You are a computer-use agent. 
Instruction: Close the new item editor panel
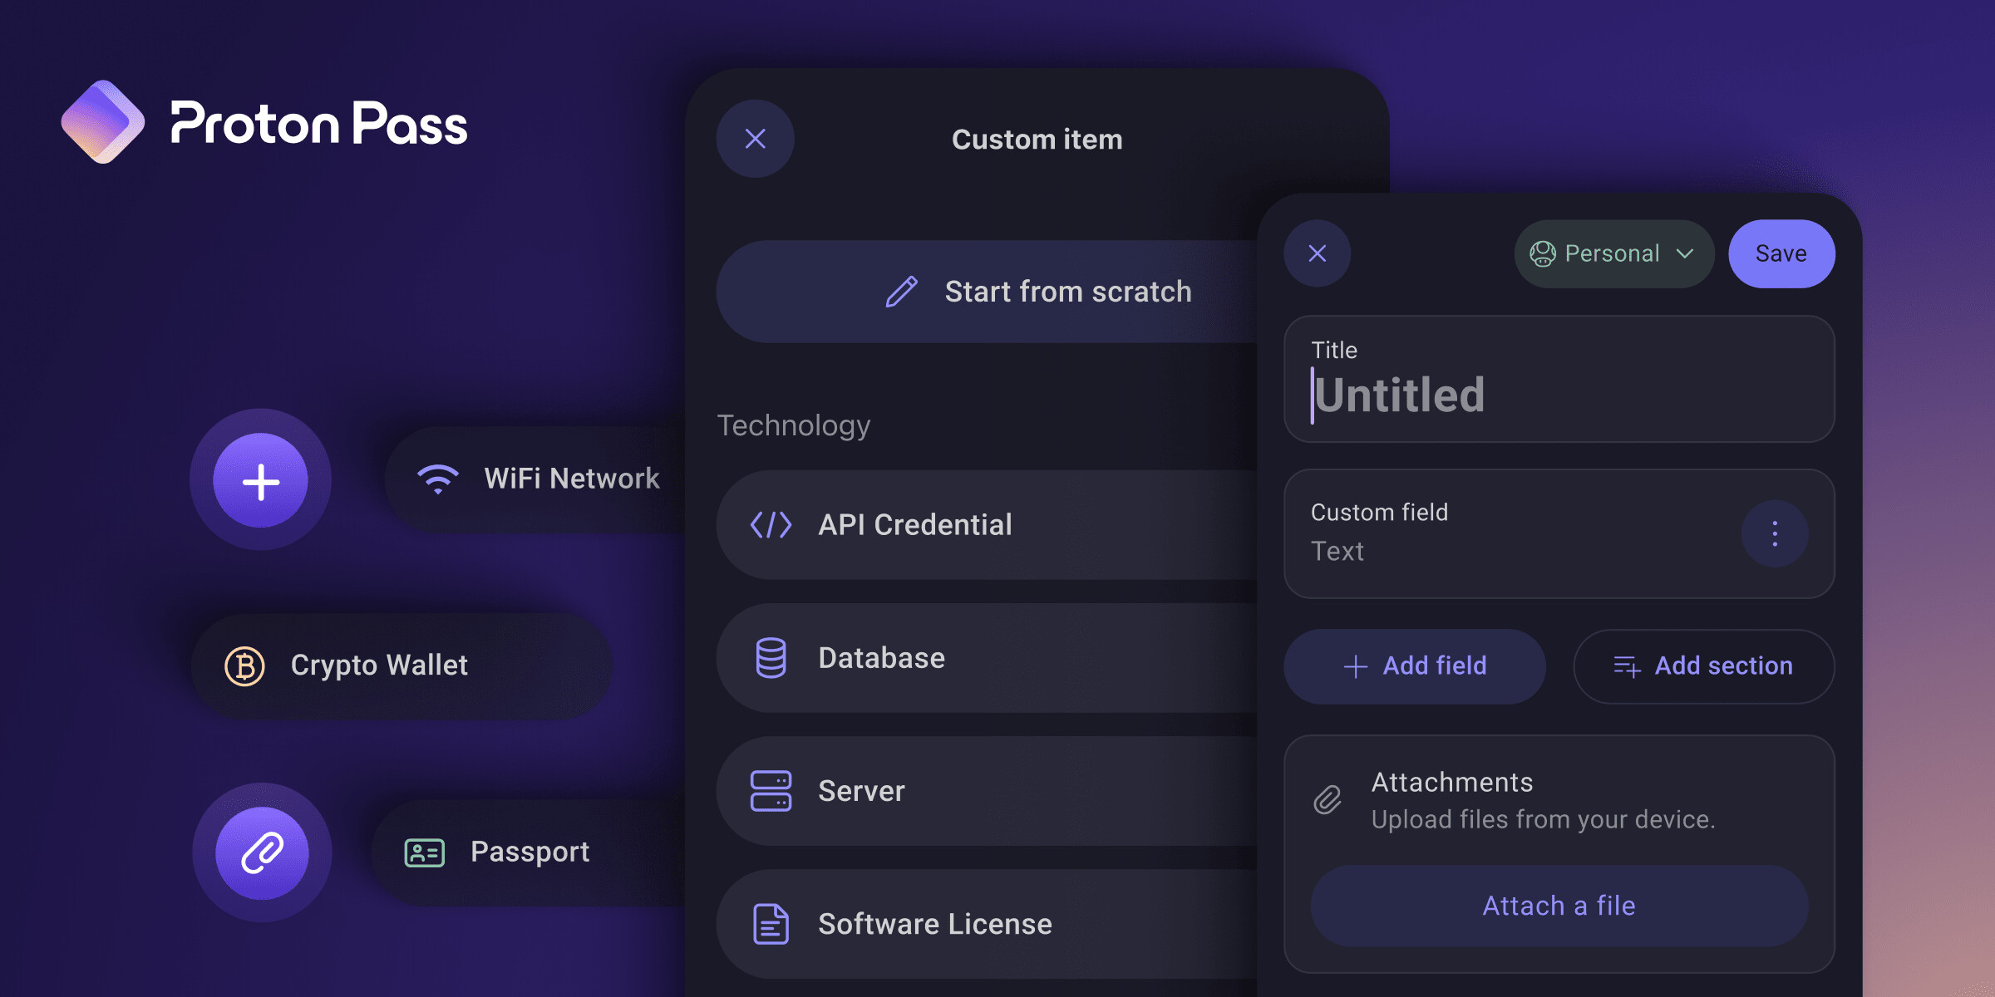(1317, 253)
